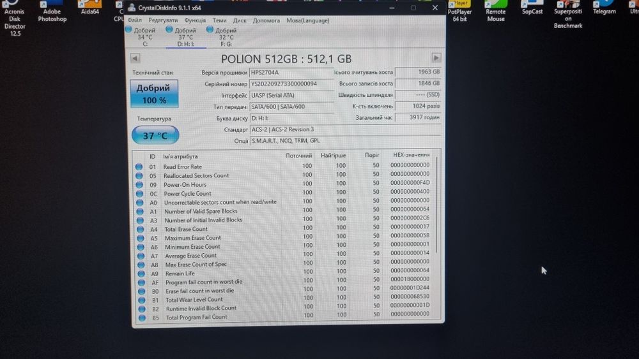
Task: Click the drive letter field D: H: I:
Action: click(x=291, y=118)
